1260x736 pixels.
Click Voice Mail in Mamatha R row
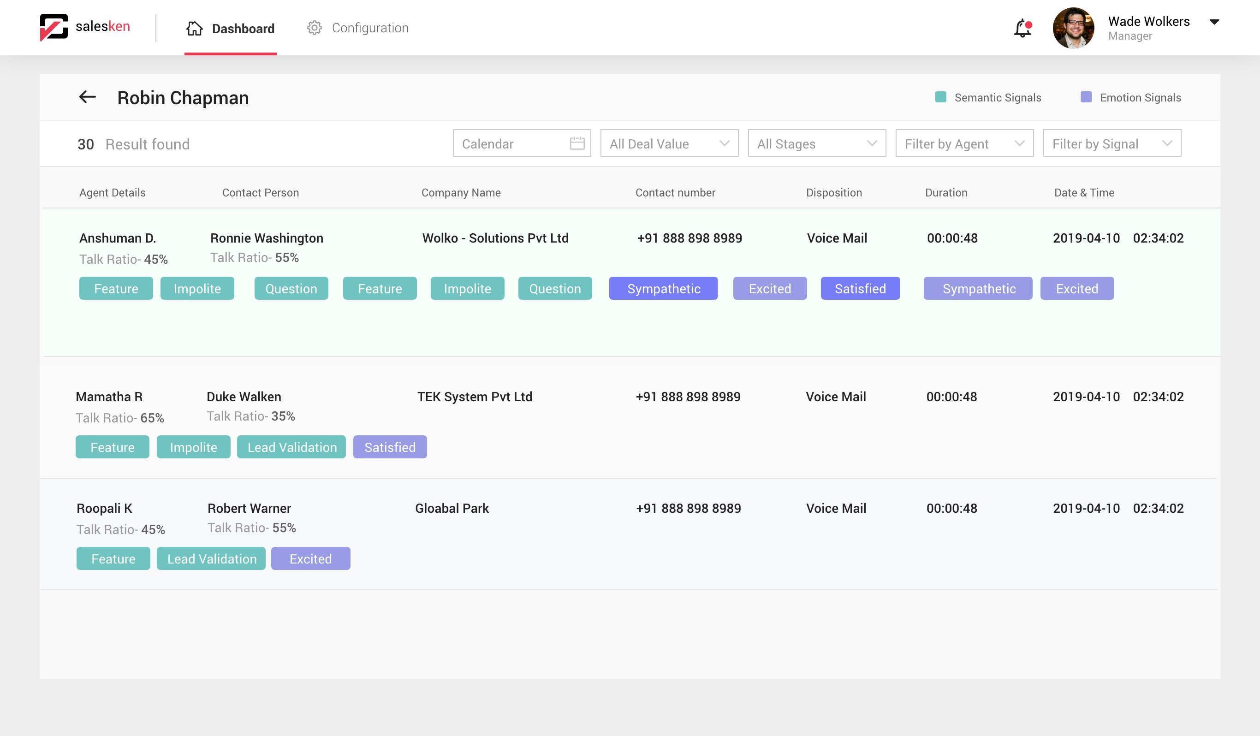click(x=836, y=397)
